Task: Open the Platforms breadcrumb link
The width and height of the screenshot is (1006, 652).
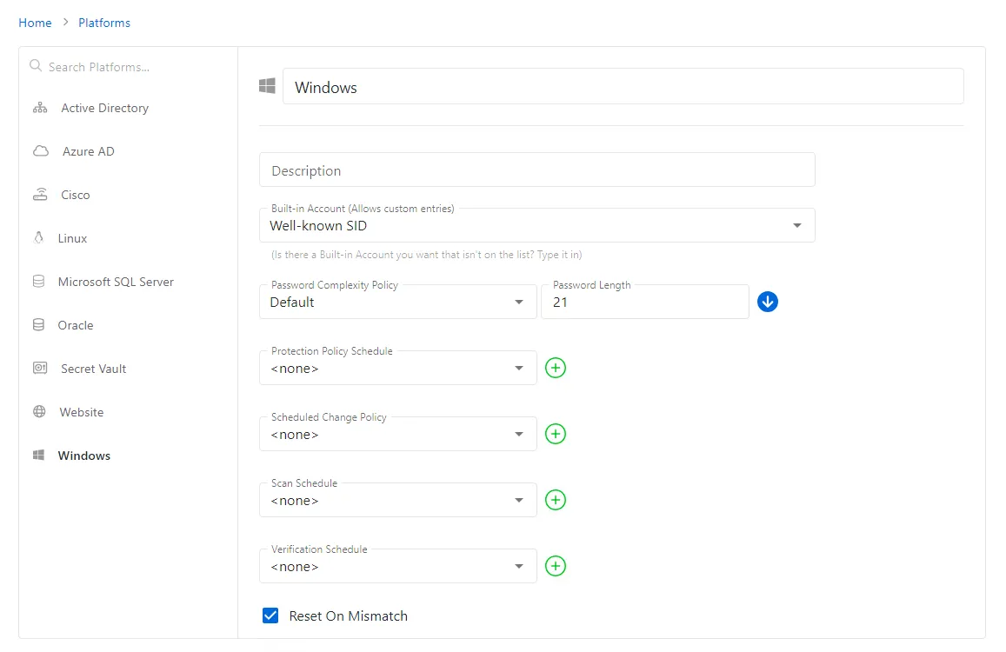Action: click(104, 23)
